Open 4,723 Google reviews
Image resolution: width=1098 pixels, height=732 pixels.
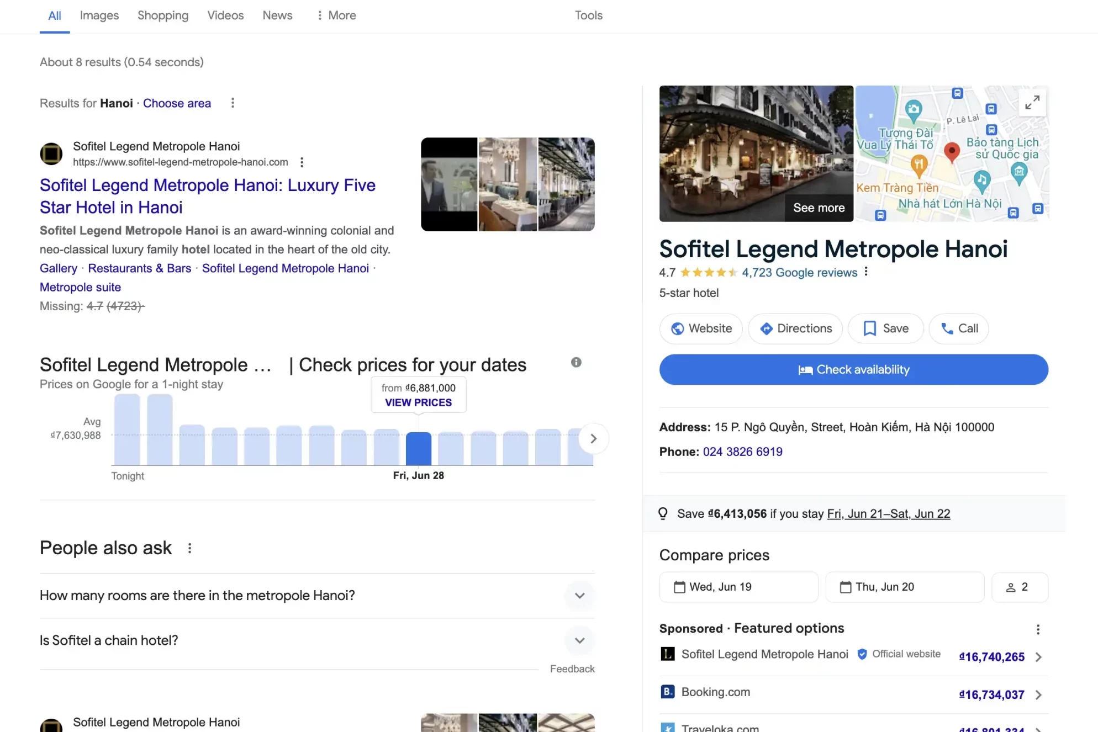point(799,272)
